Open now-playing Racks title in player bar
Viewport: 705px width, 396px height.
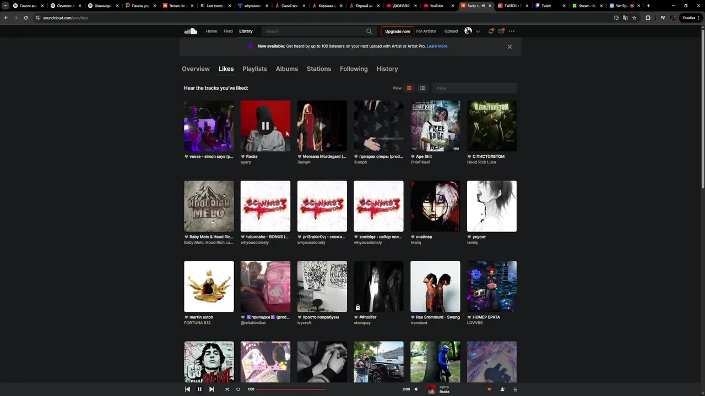point(444,392)
